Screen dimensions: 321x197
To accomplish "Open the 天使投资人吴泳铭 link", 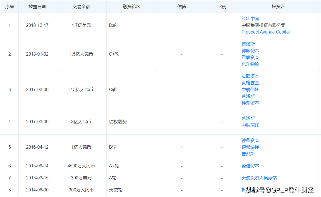I will [x=259, y=178].
